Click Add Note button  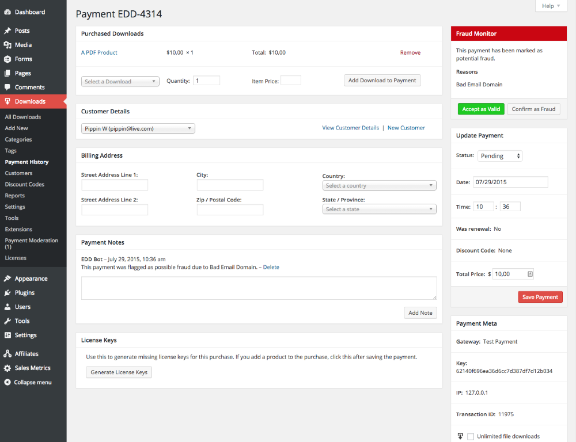[420, 313]
